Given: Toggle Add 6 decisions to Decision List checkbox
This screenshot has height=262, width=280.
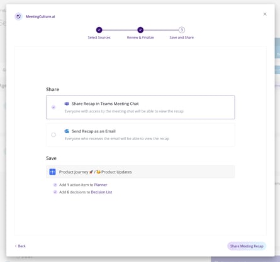Looking at the screenshot, I should coord(55,192).
